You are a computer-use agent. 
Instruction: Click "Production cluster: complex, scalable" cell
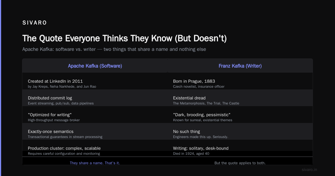pos(64,148)
